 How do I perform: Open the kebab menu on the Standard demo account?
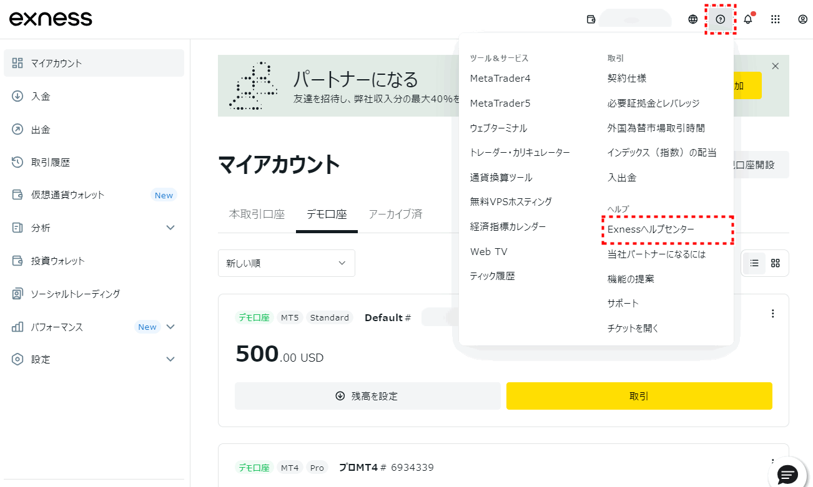[772, 313]
